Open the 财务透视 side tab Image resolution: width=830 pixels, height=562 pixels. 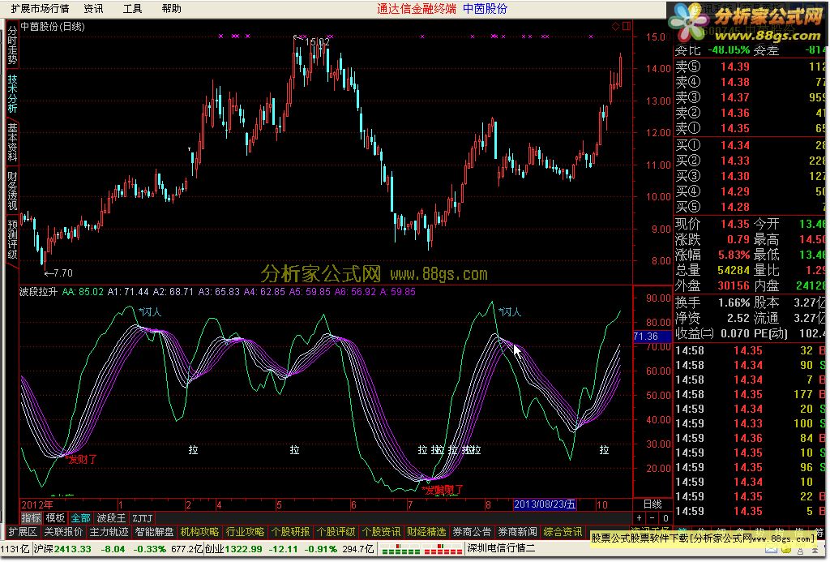tap(12, 191)
